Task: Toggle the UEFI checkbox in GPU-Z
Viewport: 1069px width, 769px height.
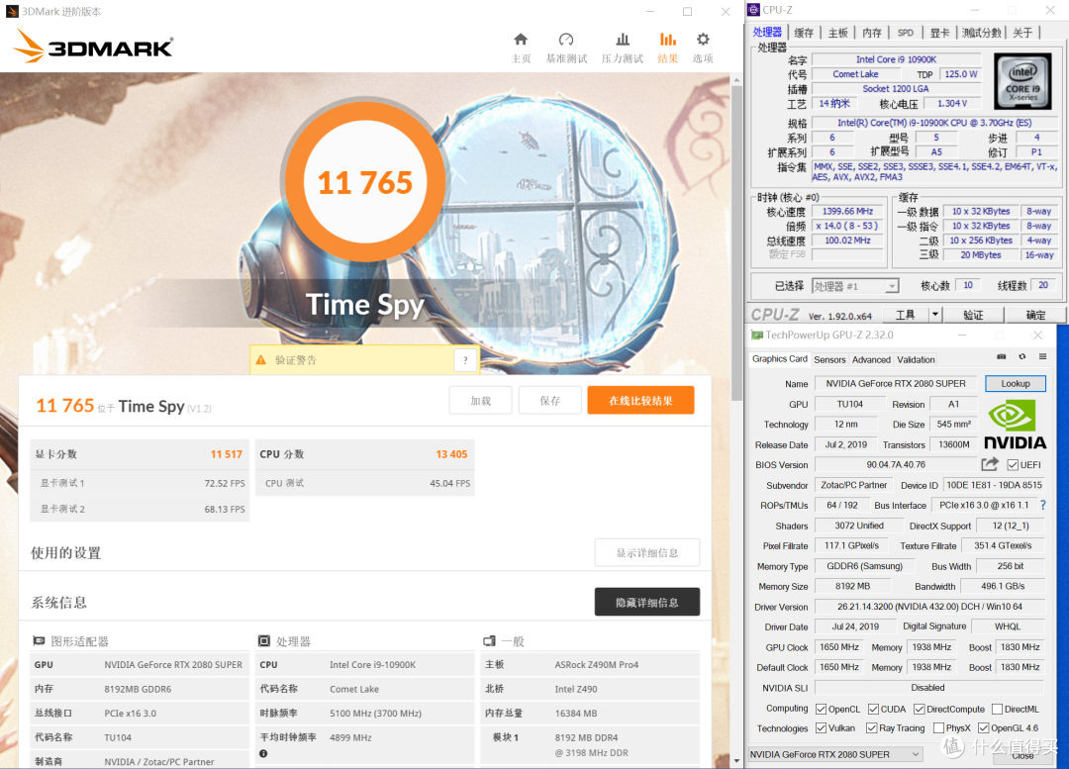Action: [x=1014, y=465]
